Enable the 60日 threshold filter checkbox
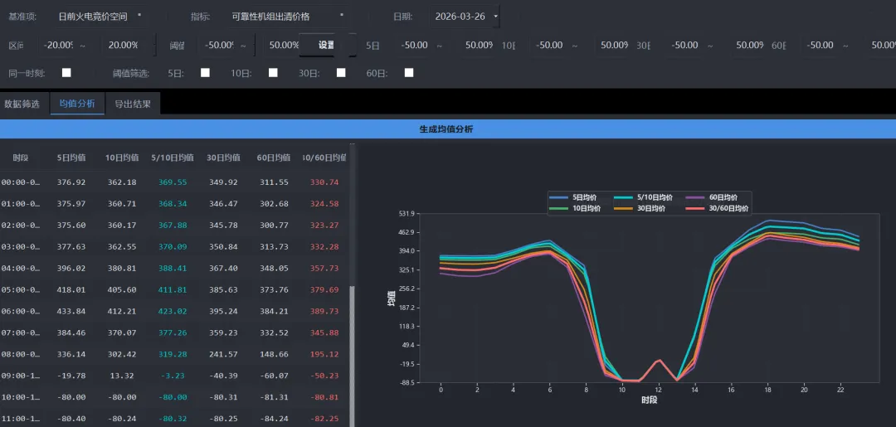 tap(409, 73)
